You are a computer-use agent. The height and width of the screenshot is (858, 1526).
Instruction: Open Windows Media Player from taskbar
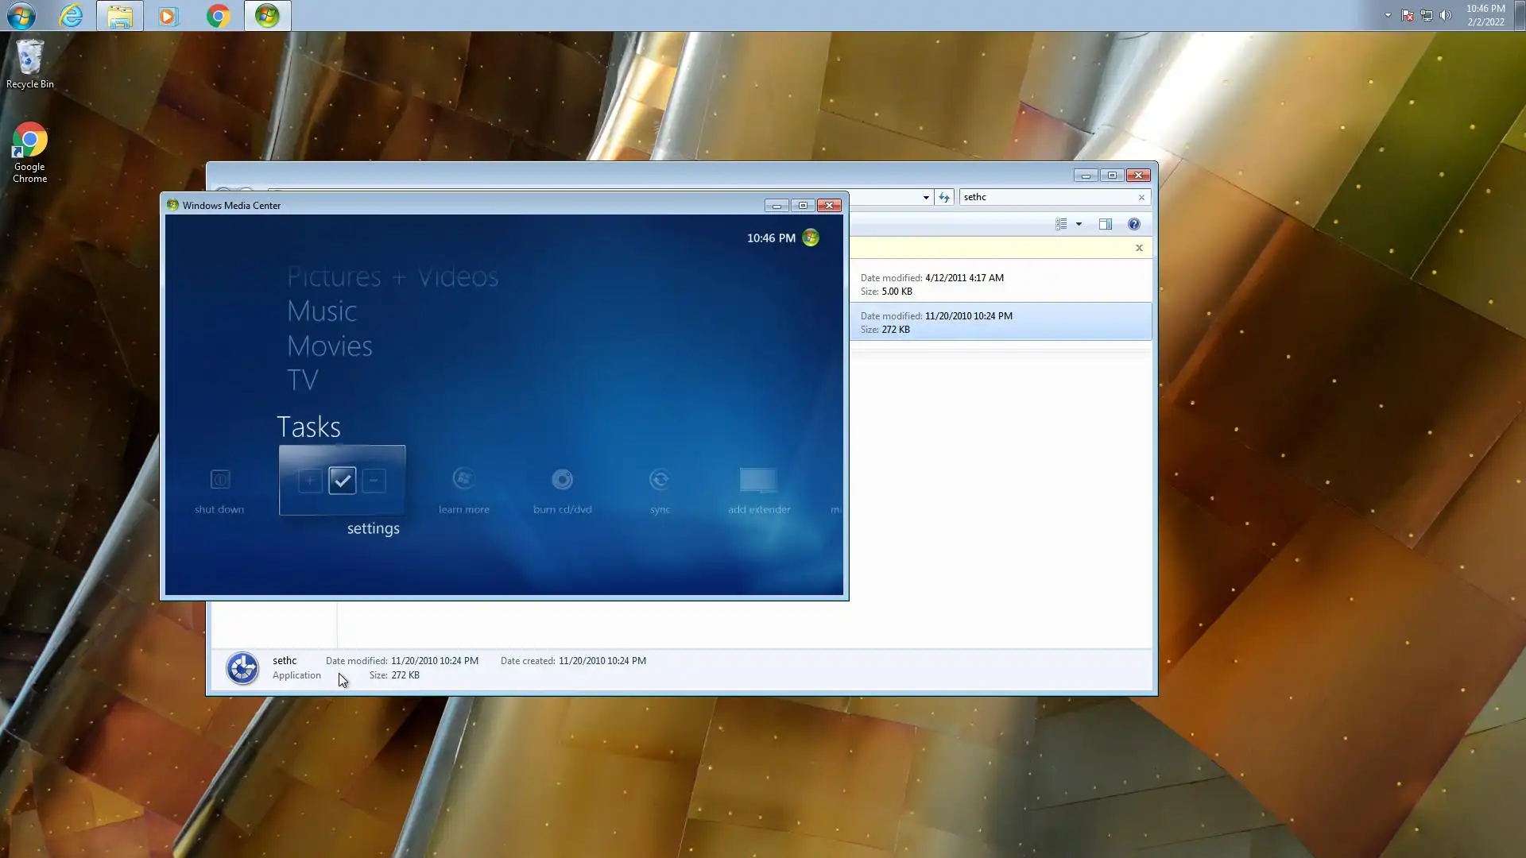pos(168,16)
